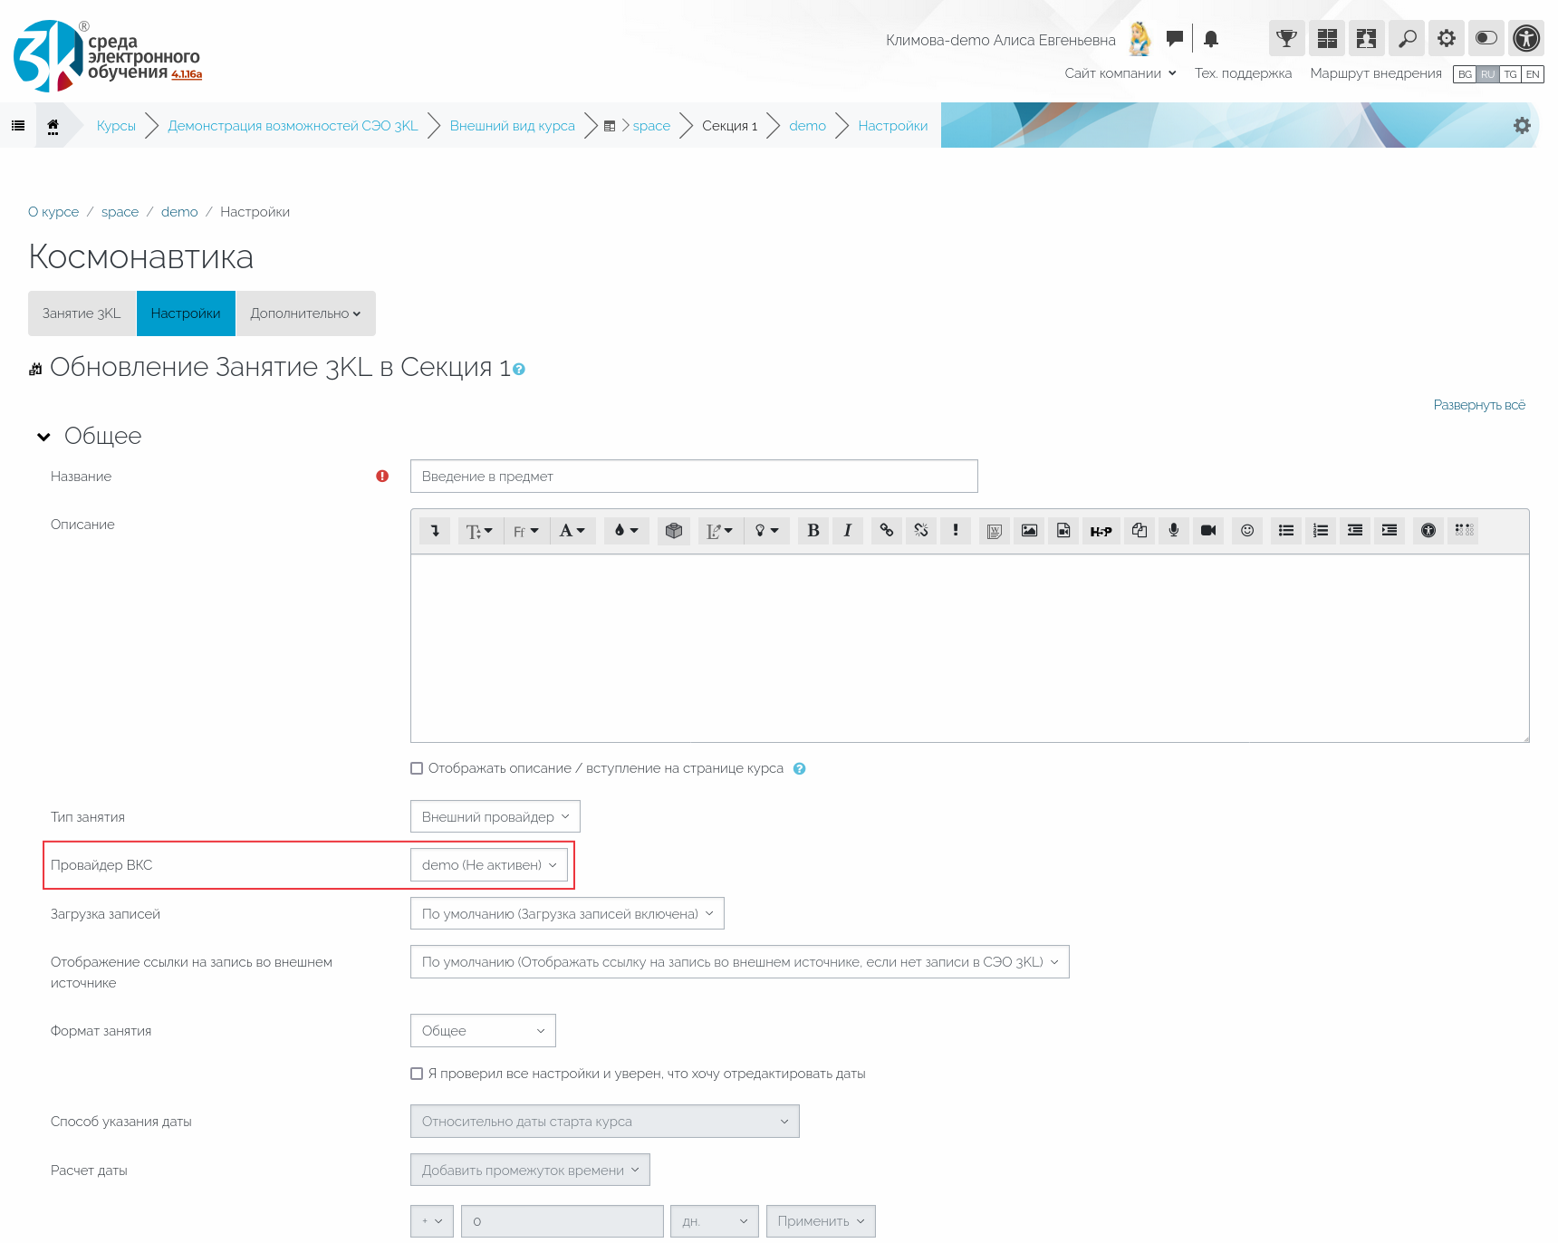The height and width of the screenshot is (1243, 1558).
Task: Open the 'Провайдер ВКС' dropdown
Action: click(489, 865)
